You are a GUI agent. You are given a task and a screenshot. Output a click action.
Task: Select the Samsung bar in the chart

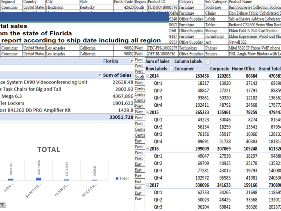coord(38,179)
